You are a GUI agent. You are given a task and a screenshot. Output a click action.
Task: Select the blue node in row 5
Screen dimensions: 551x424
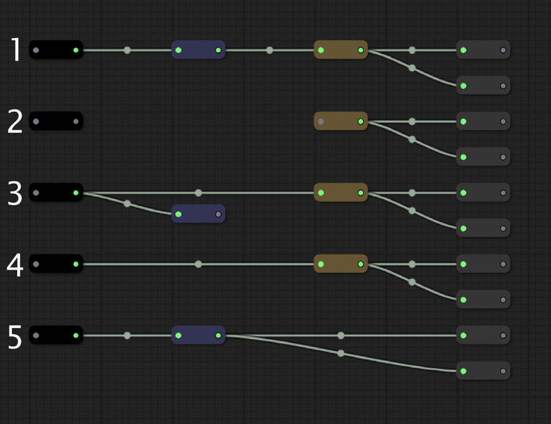pyautogui.click(x=199, y=335)
